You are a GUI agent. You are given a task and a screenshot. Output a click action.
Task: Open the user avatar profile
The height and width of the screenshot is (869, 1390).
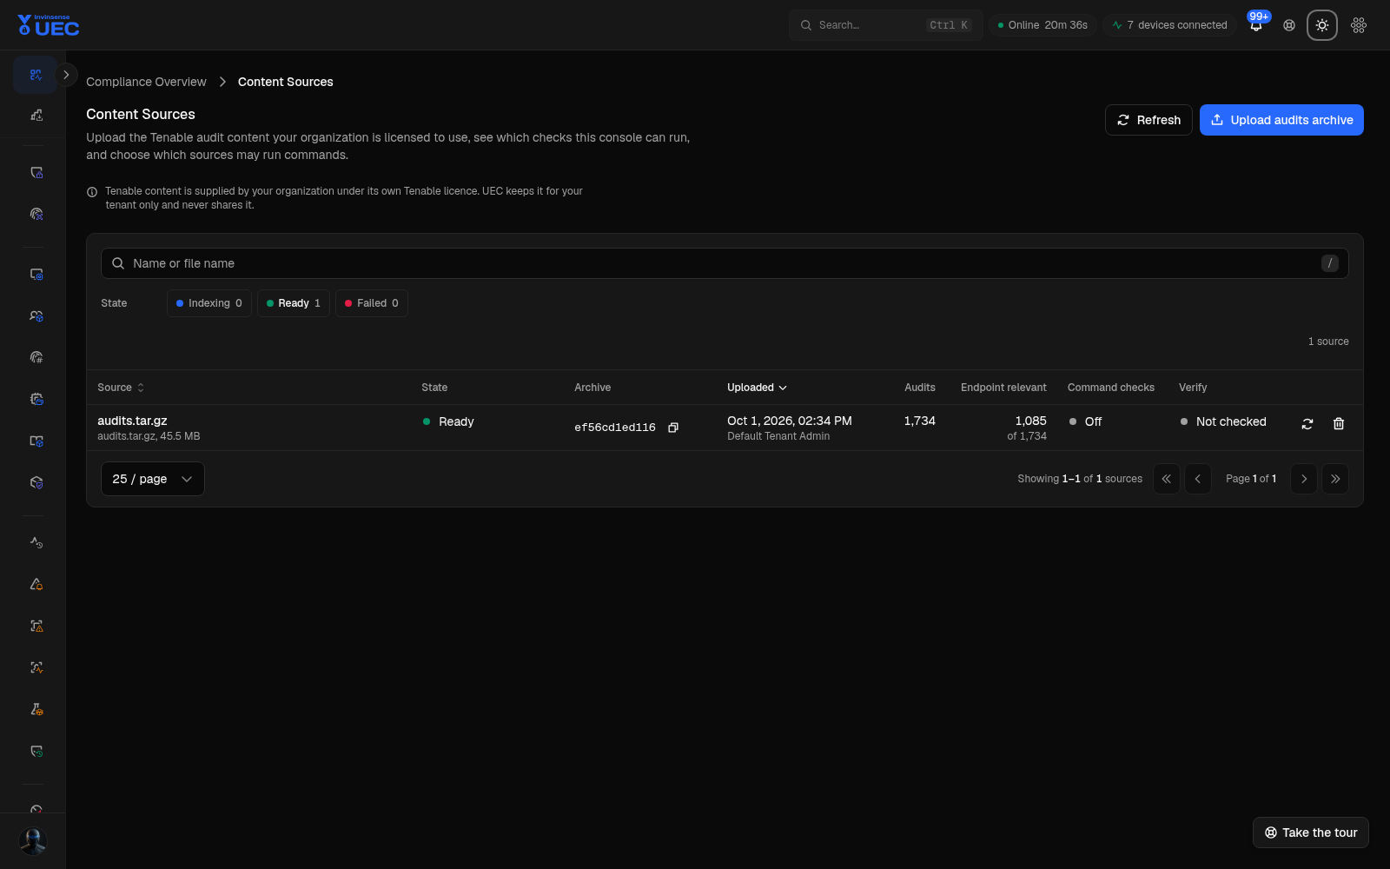pos(33,840)
